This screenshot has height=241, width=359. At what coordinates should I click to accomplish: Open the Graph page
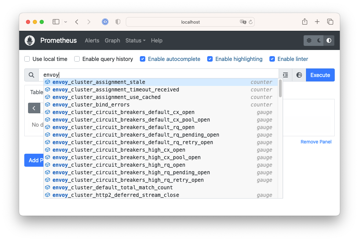click(112, 41)
